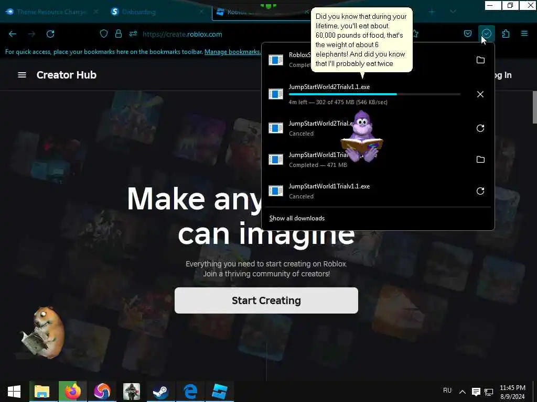The width and height of the screenshot is (537, 402).
Task: Click the Creator Hub title
Action: (67, 75)
